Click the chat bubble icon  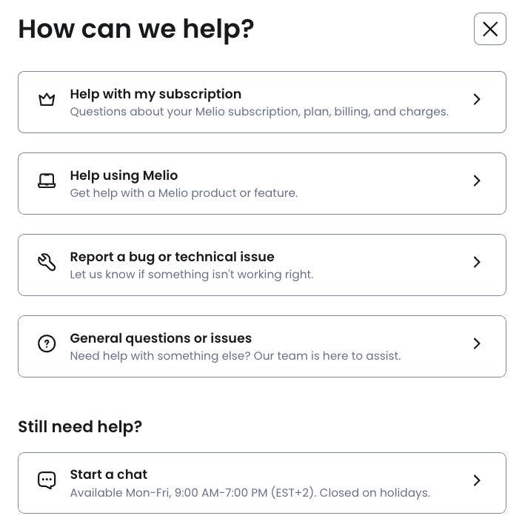[x=47, y=480]
